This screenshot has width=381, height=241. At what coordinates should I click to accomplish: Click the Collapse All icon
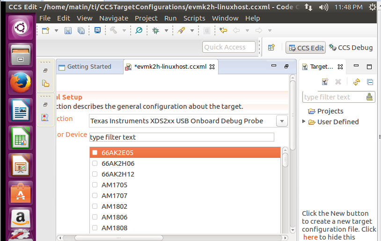(370, 82)
